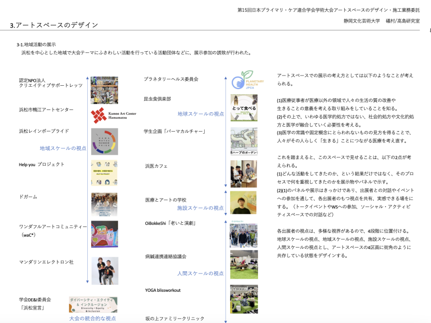Image resolution: width=431 pixels, height=323 pixels.
Task: Click the heading 3.アートスペースのデザイン
Action: coord(54,25)
